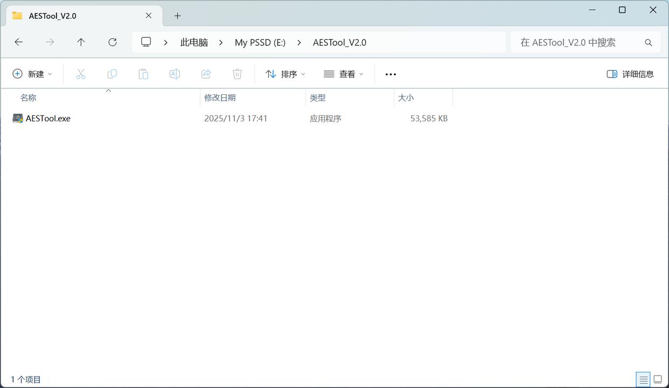
Task: Click the 53,585 KB size cell
Action: coord(429,119)
